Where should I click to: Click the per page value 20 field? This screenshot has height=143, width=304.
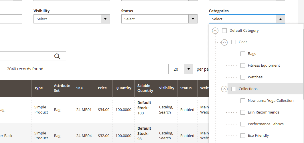[176, 69]
